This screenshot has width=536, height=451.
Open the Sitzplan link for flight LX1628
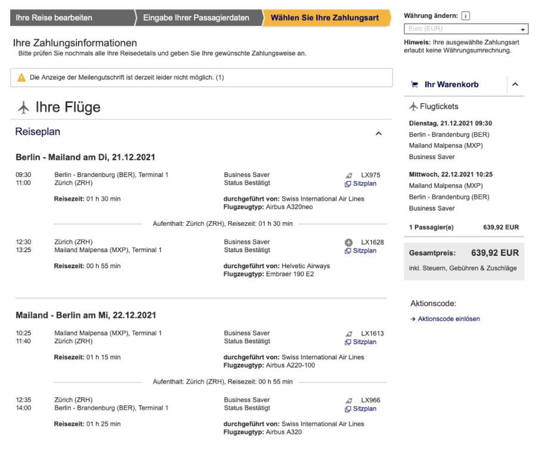coord(363,251)
